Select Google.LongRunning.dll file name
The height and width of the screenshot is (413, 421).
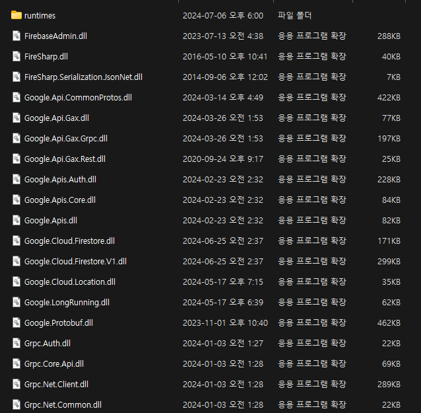coord(67,303)
